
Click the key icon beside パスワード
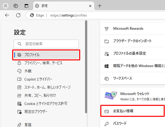coord(107,124)
